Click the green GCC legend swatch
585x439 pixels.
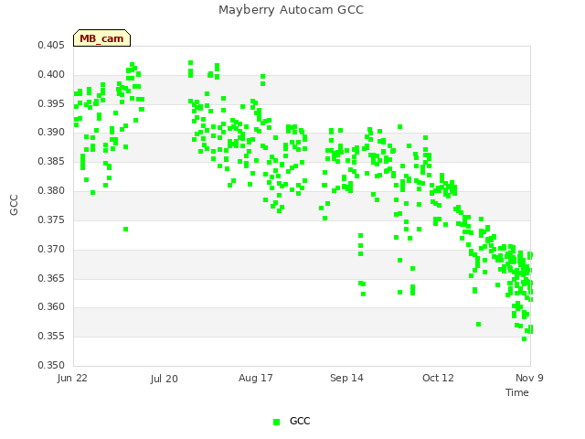276,422
